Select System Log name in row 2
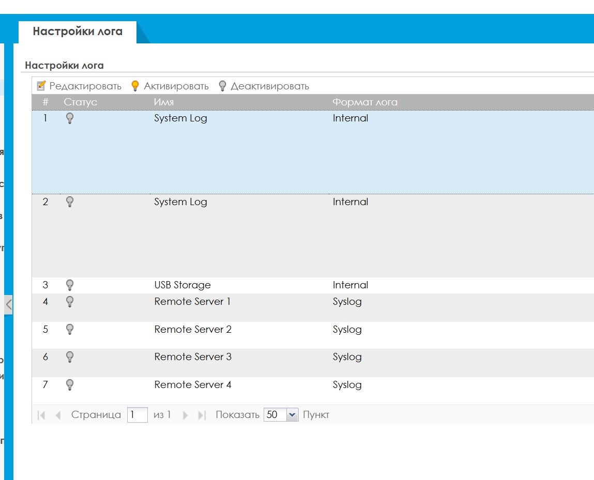Viewport: 594px width, 480px height. [x=181, y=202]
